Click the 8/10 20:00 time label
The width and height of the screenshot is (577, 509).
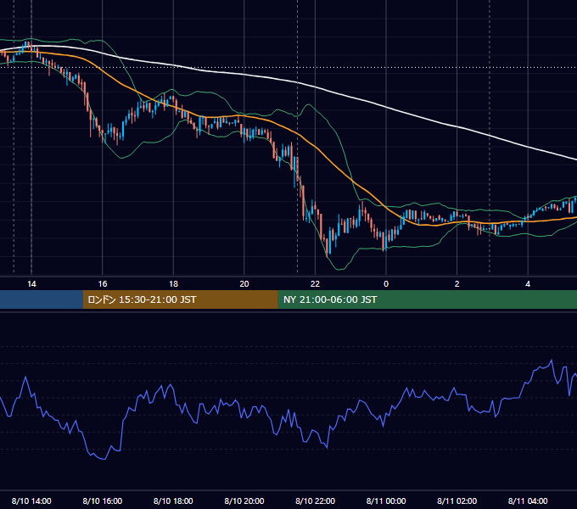(244, 501)
